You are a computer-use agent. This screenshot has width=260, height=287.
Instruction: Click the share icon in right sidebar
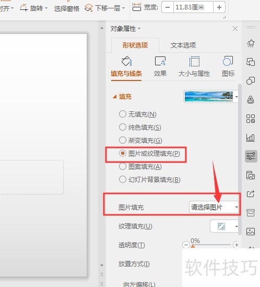click(x=251, y=193)
